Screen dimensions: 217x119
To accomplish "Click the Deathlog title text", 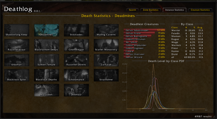I will coord(18,9).
